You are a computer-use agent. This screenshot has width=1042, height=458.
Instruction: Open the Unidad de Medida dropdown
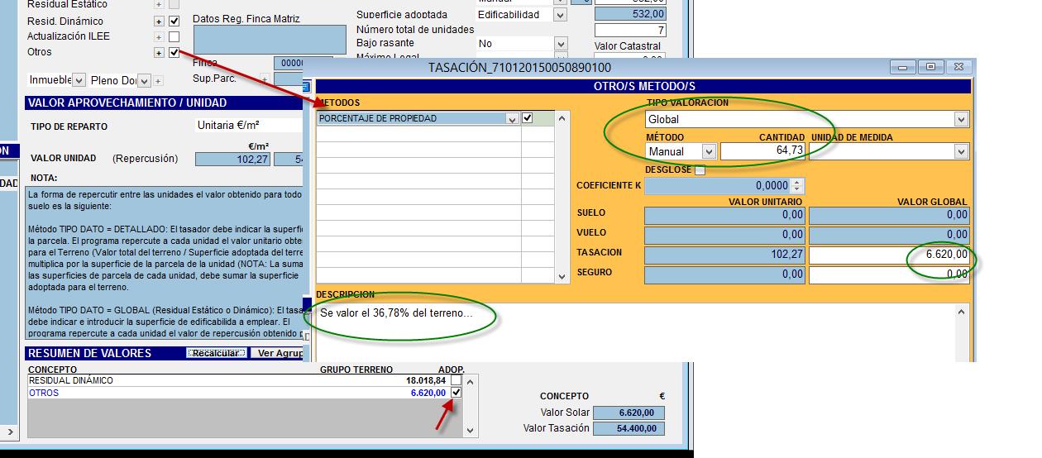[961, 152]
